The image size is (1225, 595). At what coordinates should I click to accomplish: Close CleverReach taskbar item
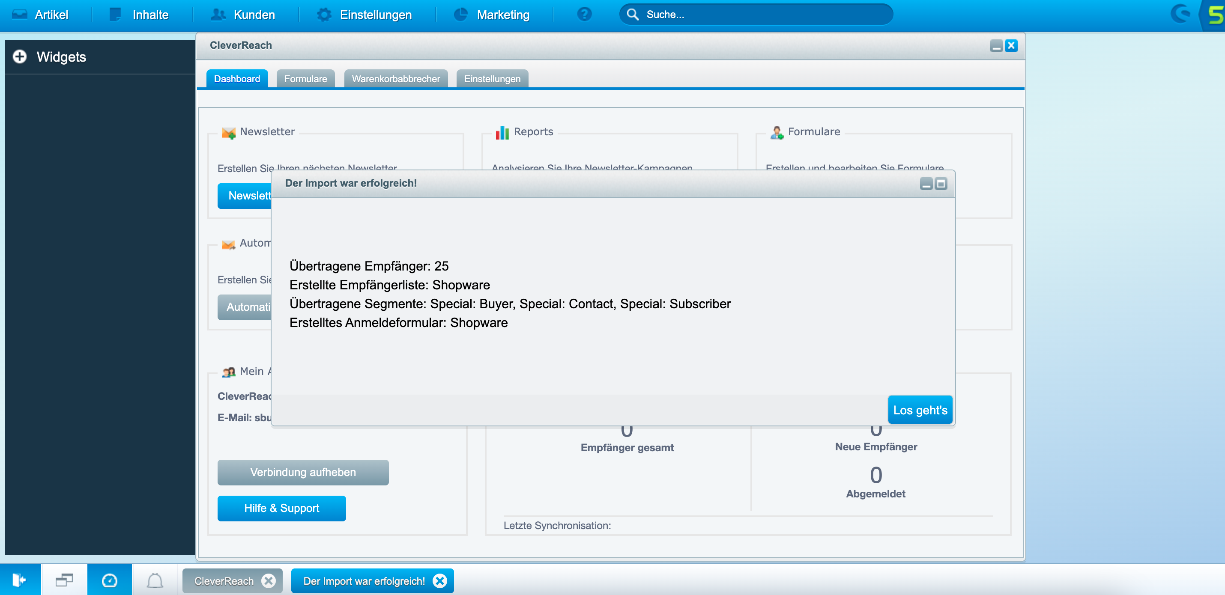tap(269, 581)
